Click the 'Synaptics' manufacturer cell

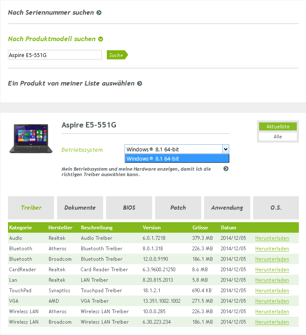pos(60,291)
